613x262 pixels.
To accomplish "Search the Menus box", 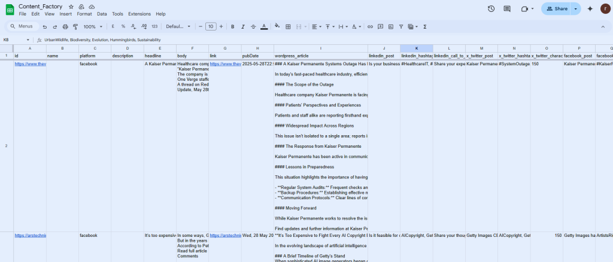I will click(23, 26).
